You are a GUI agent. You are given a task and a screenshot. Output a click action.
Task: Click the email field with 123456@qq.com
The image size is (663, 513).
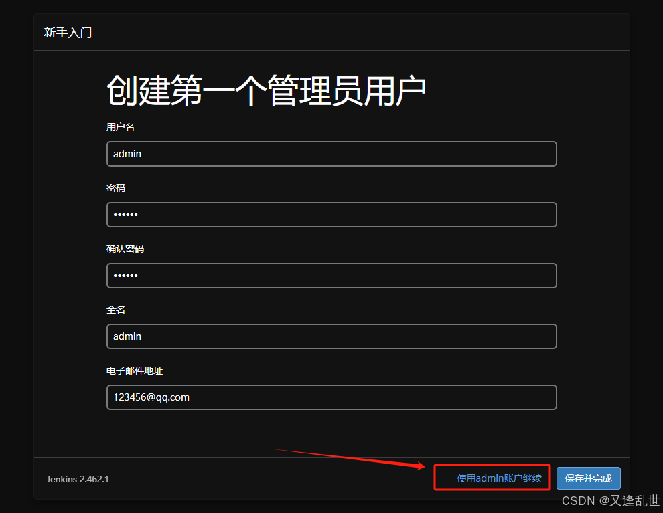tap(331, 397)
